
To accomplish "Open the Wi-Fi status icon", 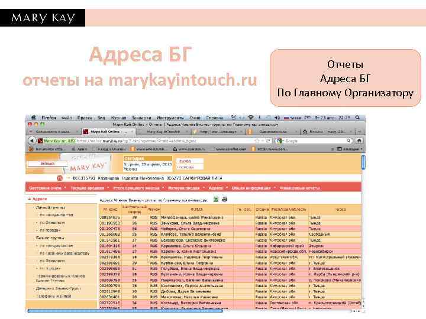I will pyautogui.click(x=251, y=118).
